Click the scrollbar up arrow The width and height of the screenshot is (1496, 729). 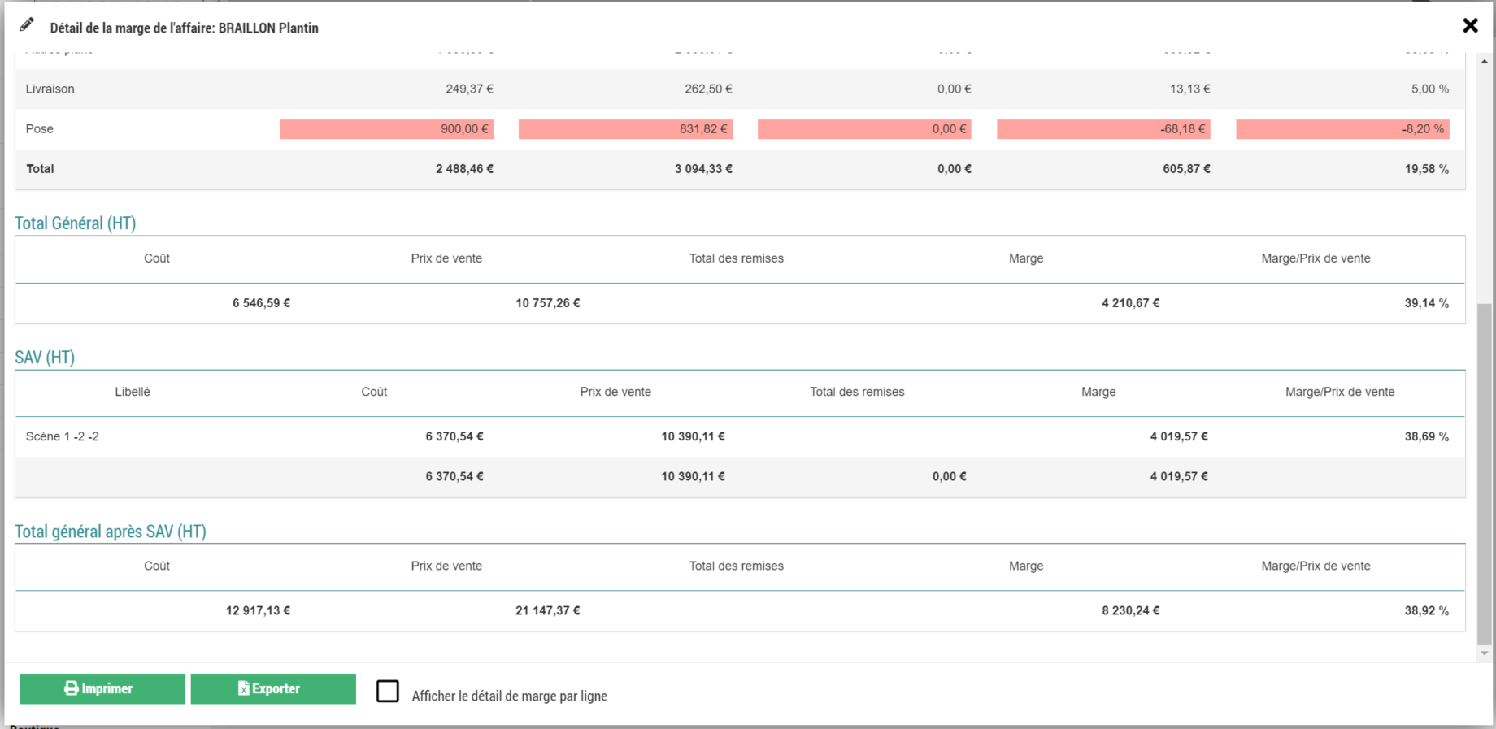point(1485,62)
